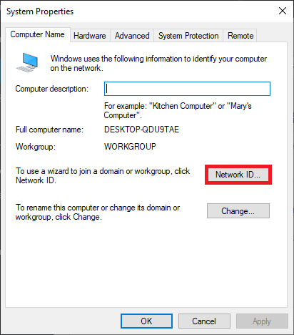Screen dimensions: 294x335
Task: Focus the Computer description text field
Action: [187, 89]
